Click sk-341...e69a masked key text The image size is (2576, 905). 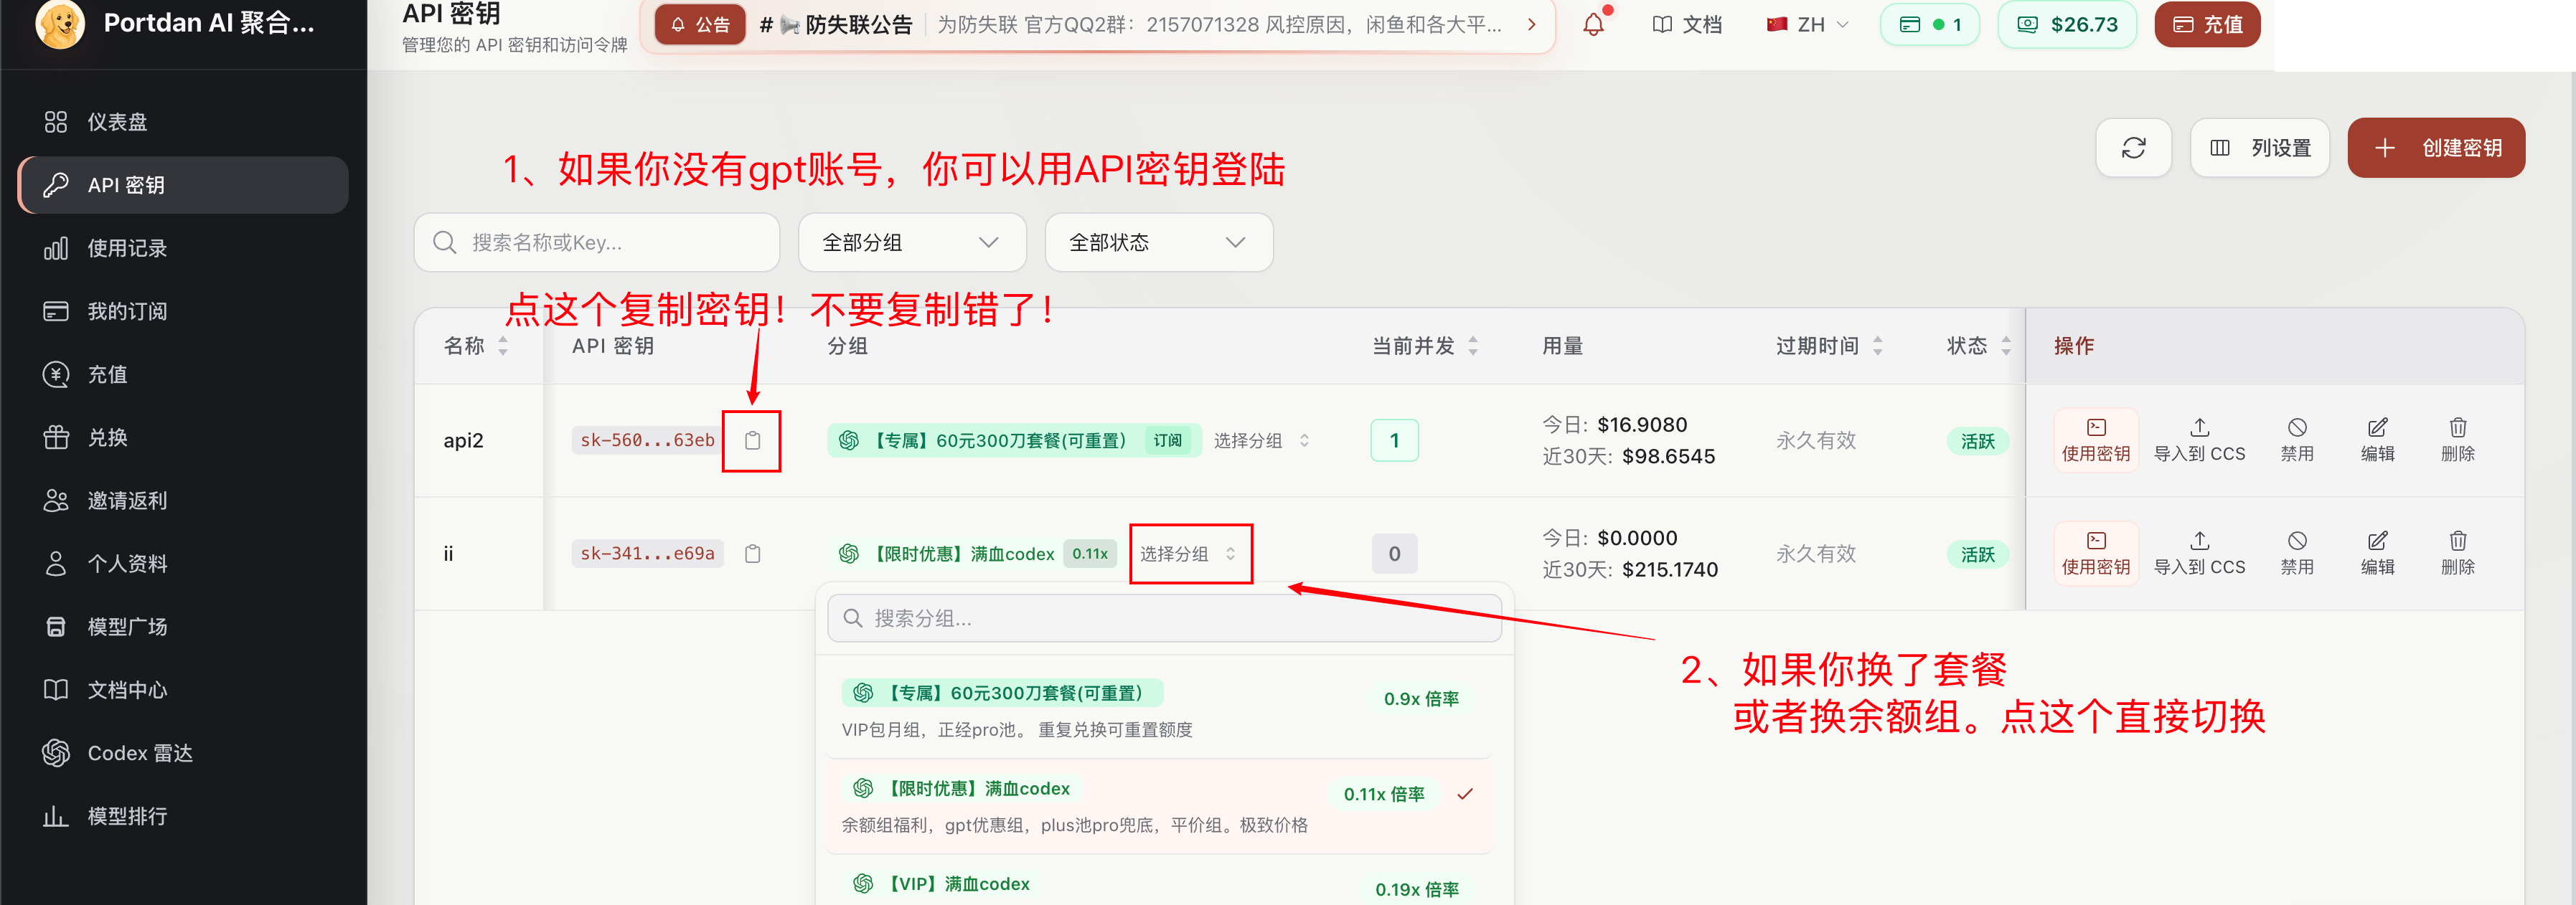coord(647,554)
